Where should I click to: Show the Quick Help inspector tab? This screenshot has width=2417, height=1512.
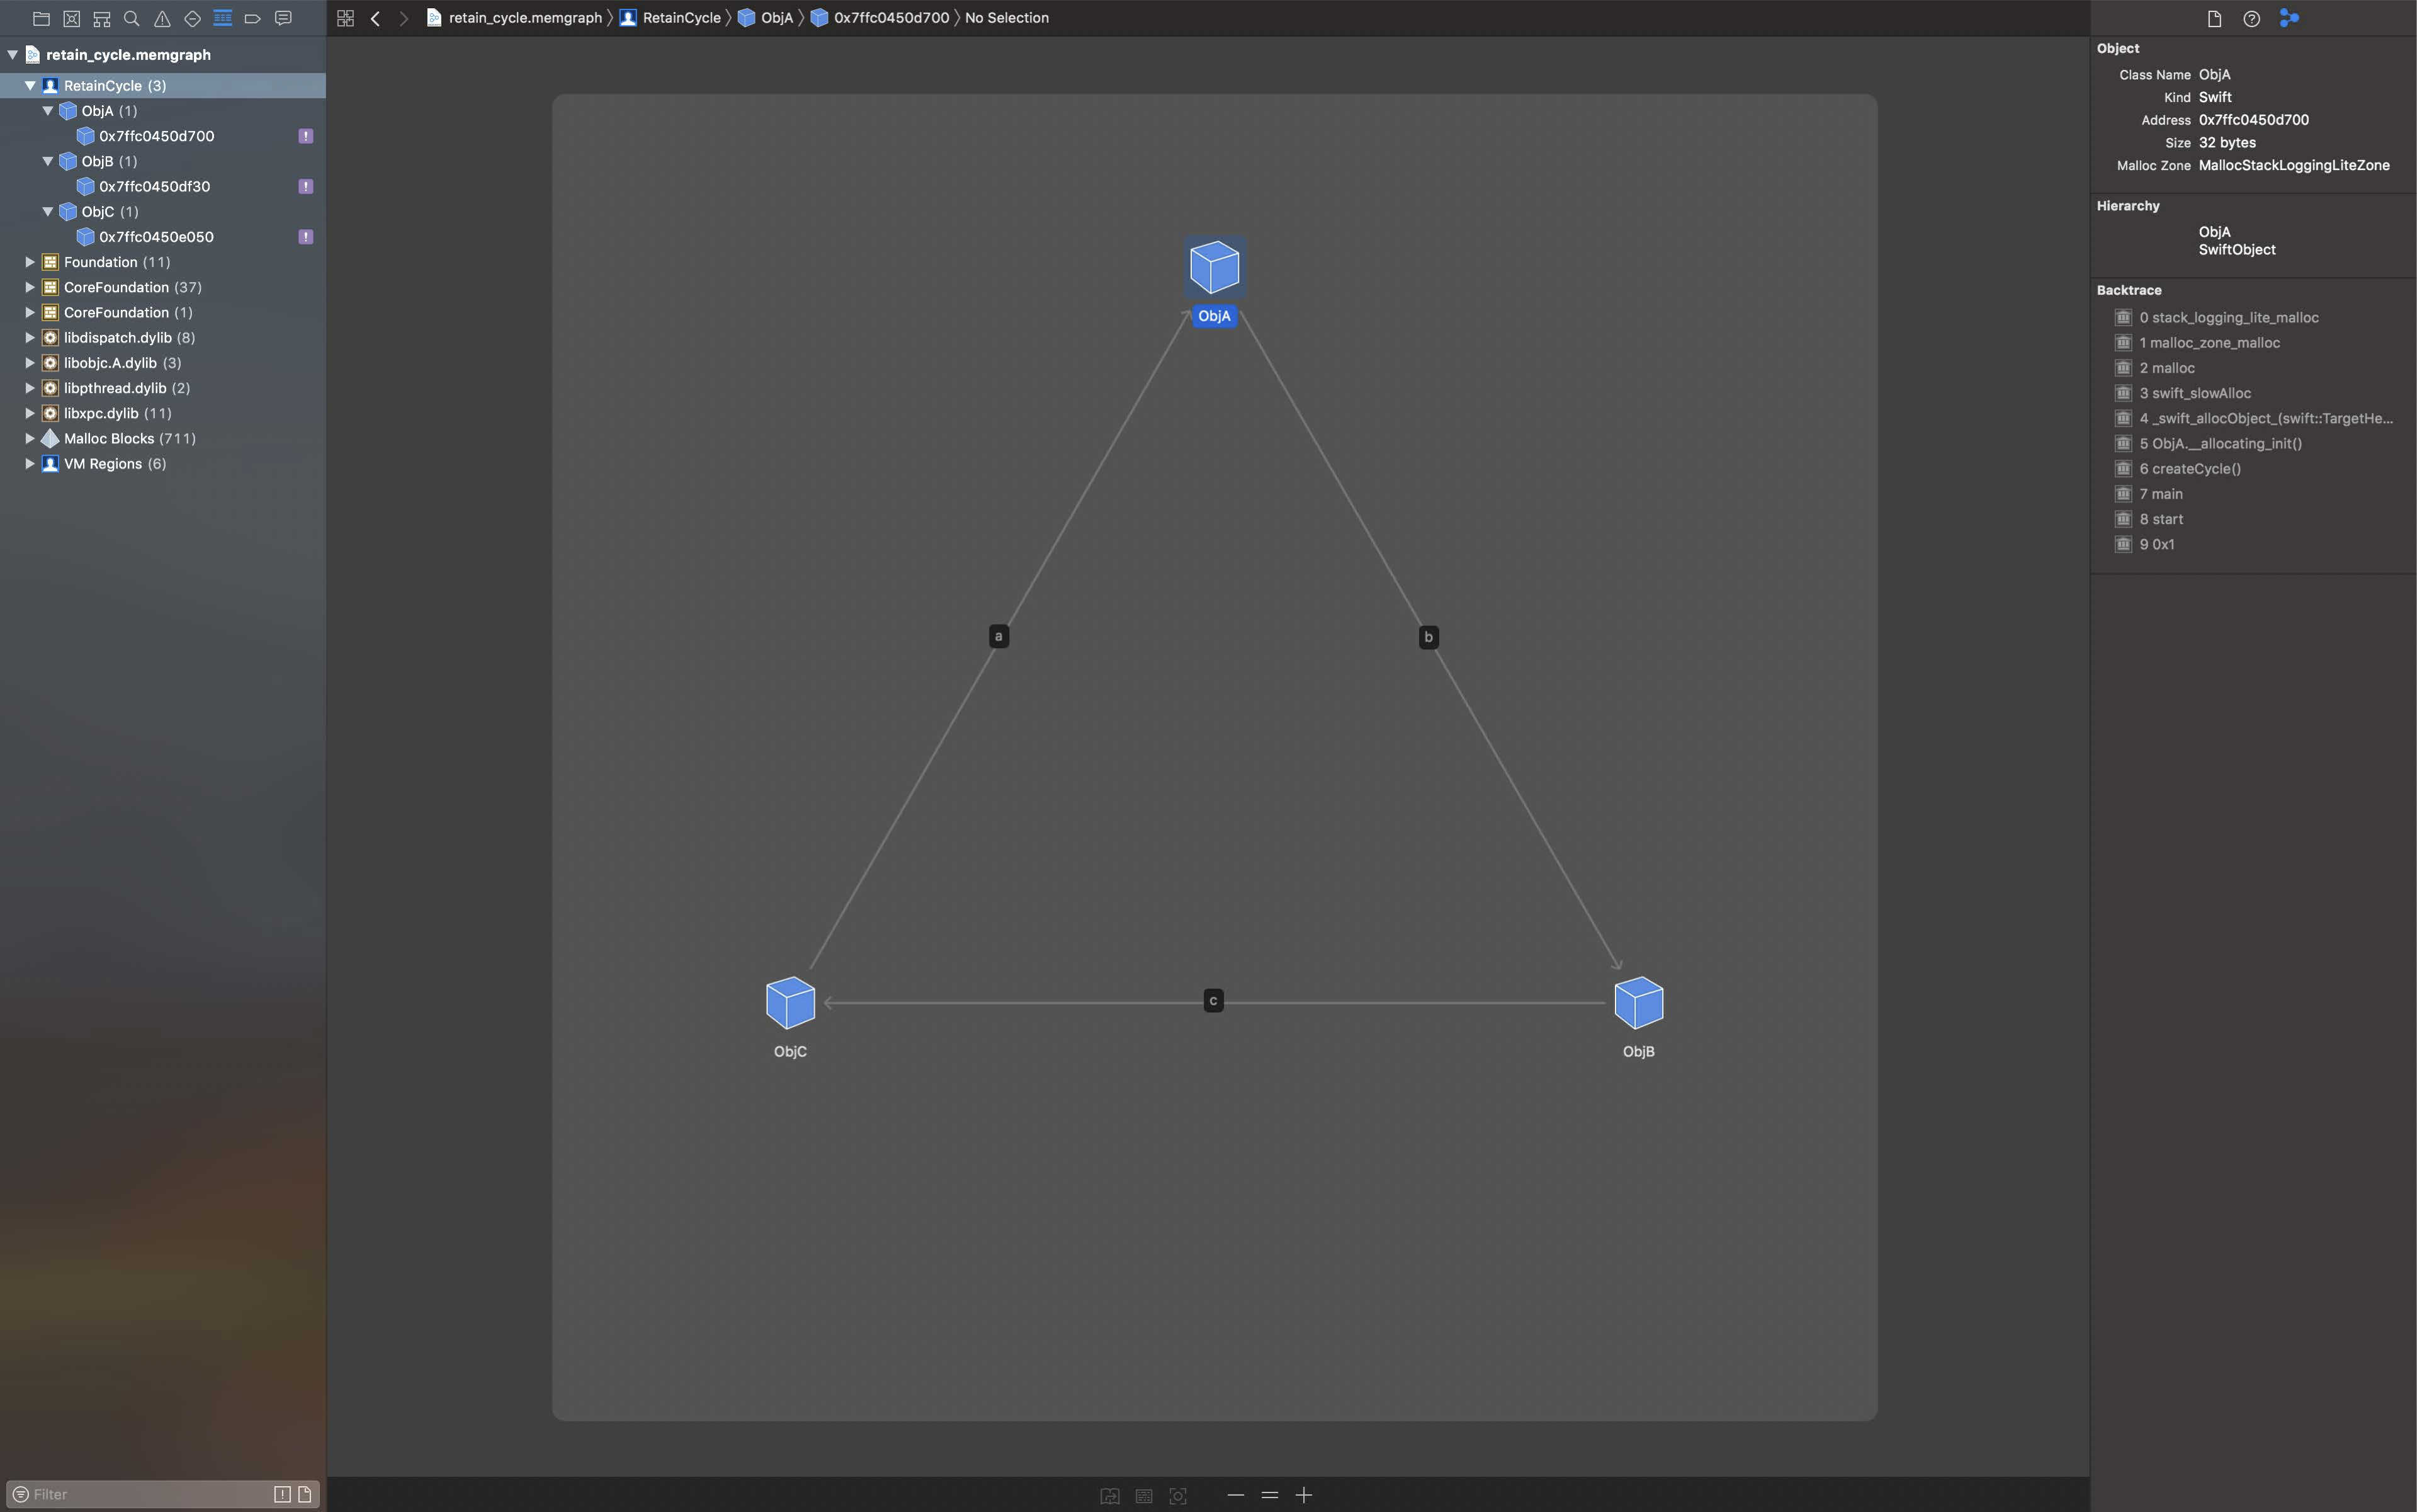pos(2251,18)
